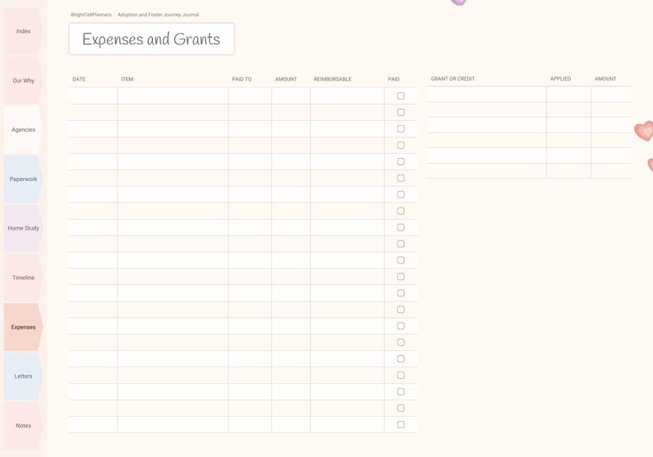
Task: Switch to the Agencies tab
Action: 23,129
